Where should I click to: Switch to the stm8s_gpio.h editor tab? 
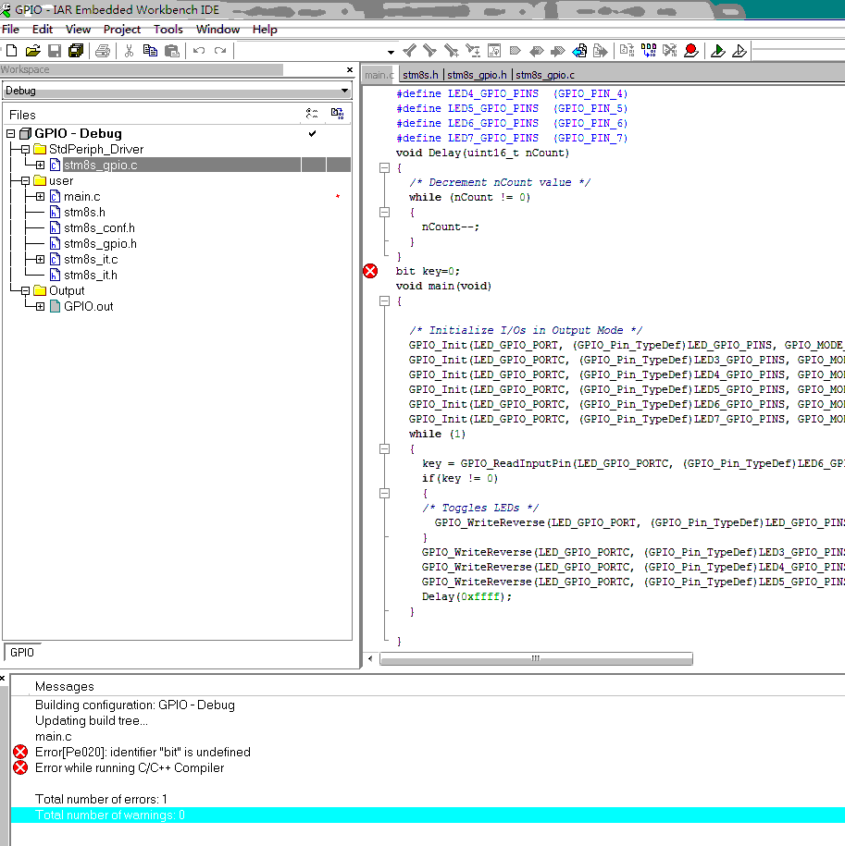(x=477, y=75)
